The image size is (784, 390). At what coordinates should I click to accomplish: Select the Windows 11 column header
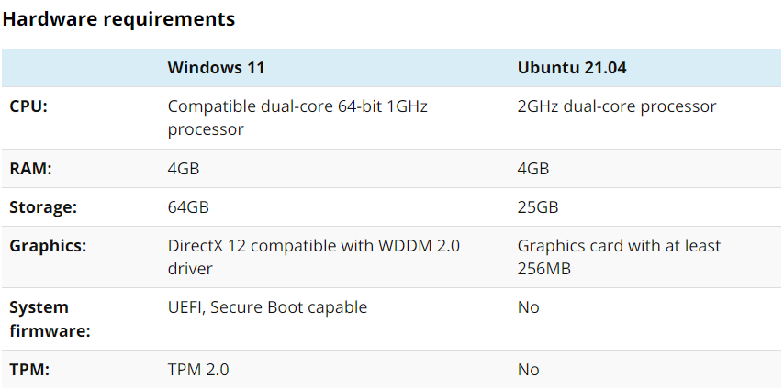click(216, 68)
